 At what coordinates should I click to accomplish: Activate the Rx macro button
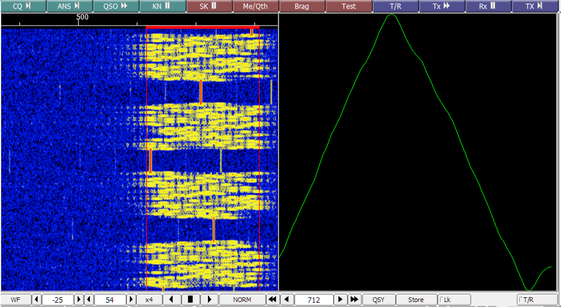(489, 6)
